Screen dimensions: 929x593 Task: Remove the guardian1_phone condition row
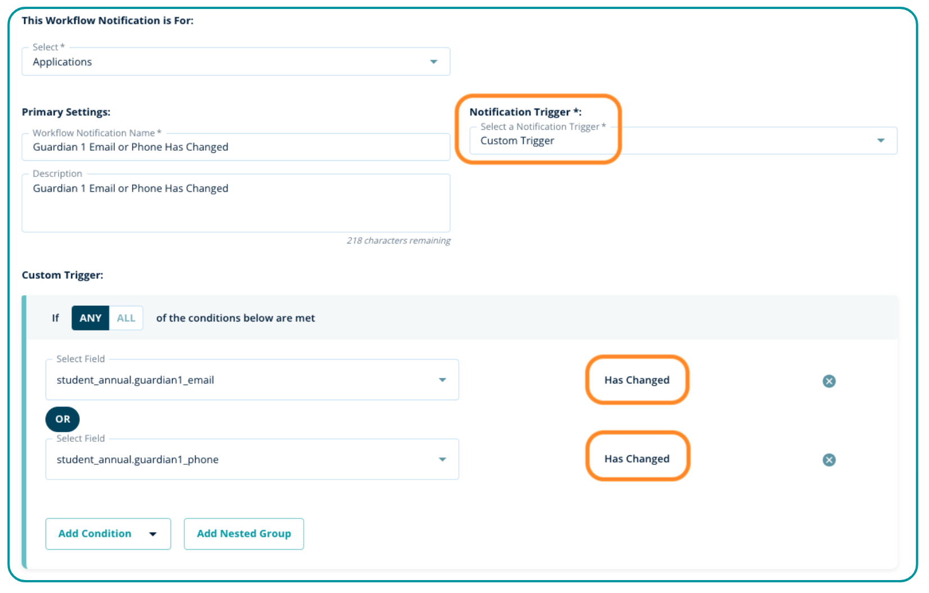click(829, 460)
